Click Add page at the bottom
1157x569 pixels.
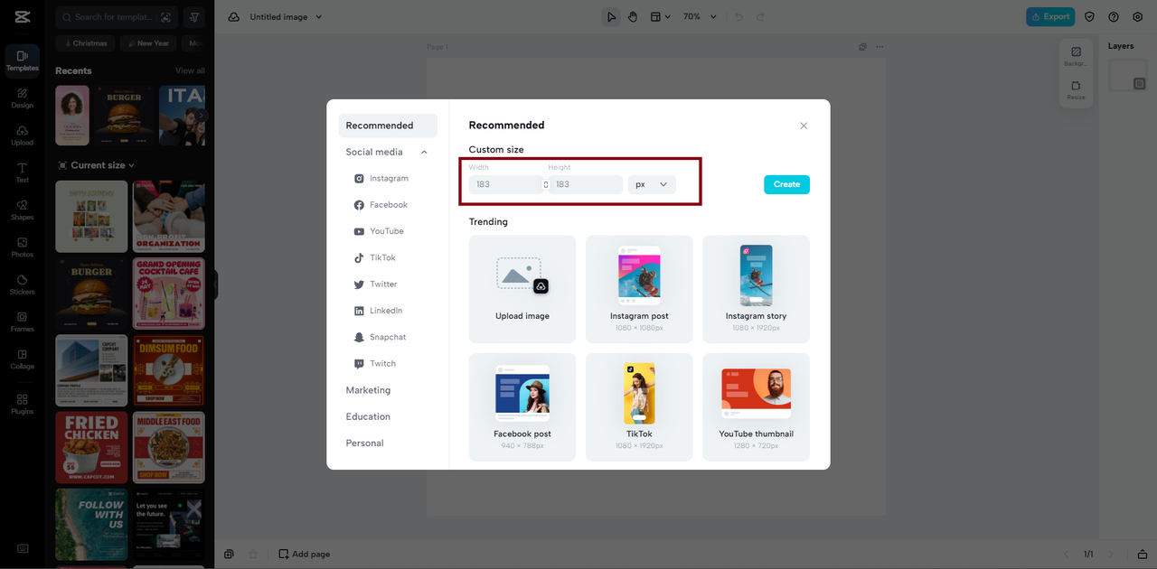tap(304, 554)
